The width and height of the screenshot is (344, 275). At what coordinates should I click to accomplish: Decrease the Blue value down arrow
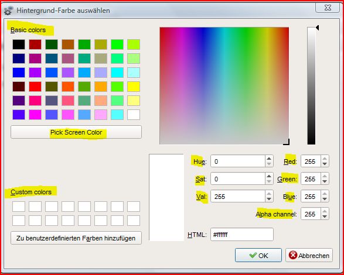pos(325,199)
